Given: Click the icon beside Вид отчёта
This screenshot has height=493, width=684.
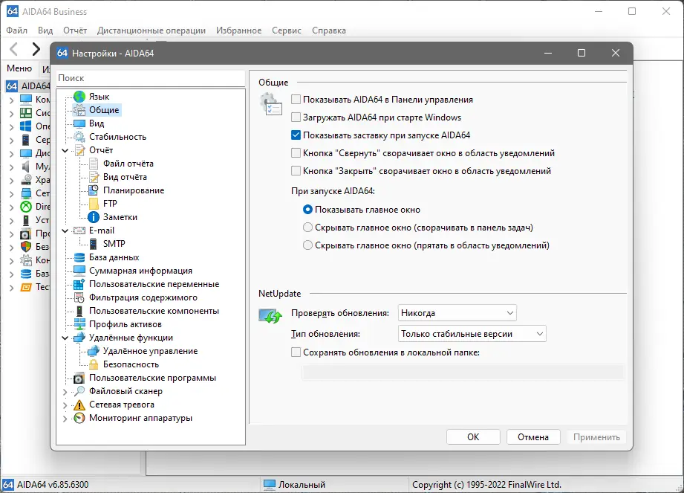Looking at the screenshot, I should tap(94, 177).
